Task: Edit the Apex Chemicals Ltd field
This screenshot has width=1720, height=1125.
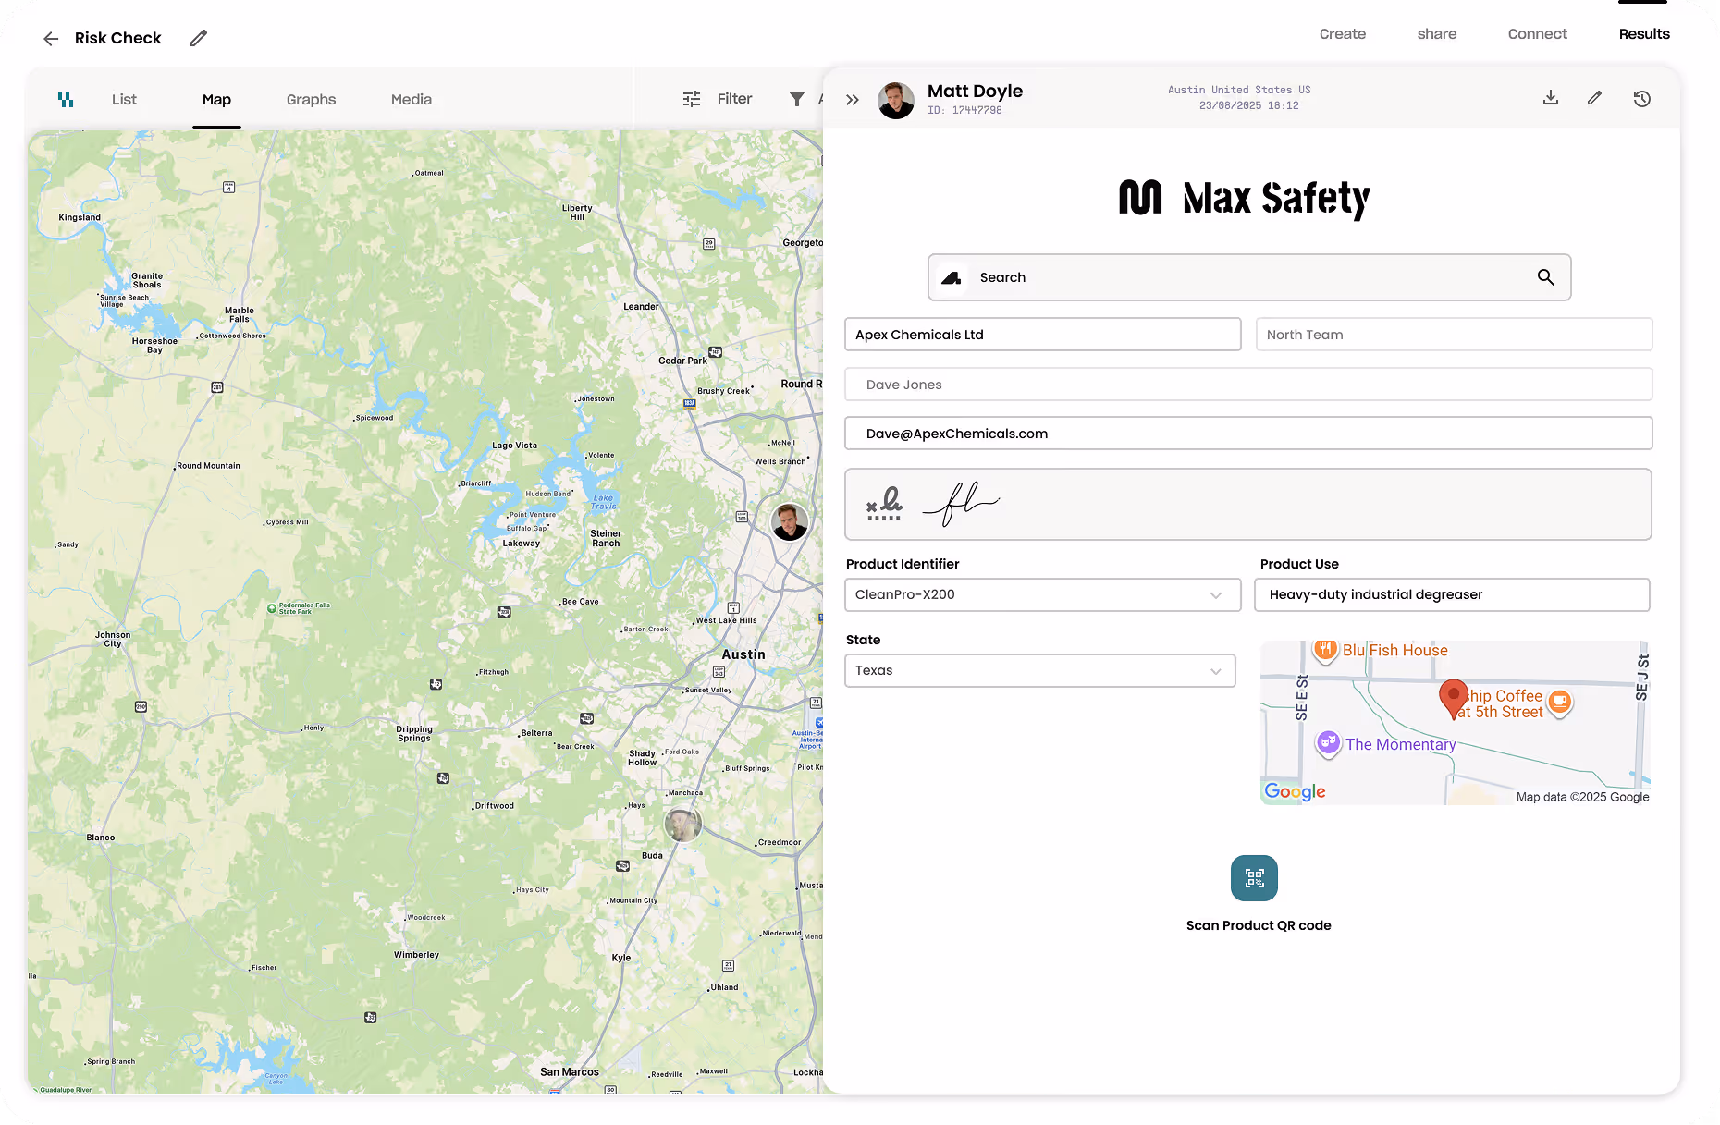Action: (1042, 335)
